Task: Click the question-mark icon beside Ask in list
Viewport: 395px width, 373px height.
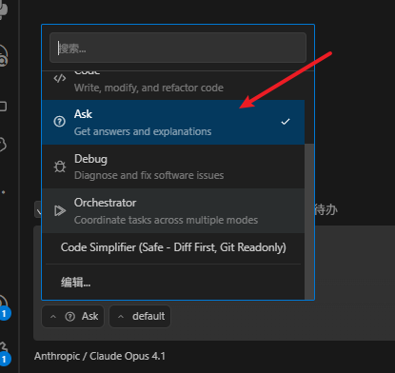Action: 60,122
